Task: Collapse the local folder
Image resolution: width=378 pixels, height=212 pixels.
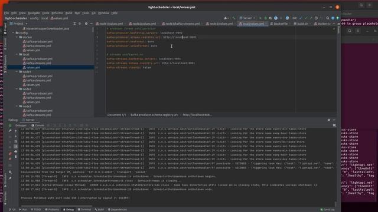Action: [x=17, y=55]
